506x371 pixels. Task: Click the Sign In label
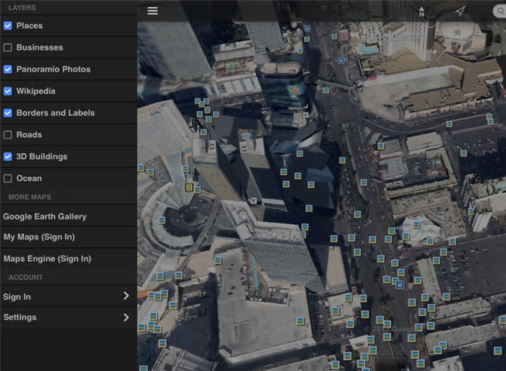(17, 297)
